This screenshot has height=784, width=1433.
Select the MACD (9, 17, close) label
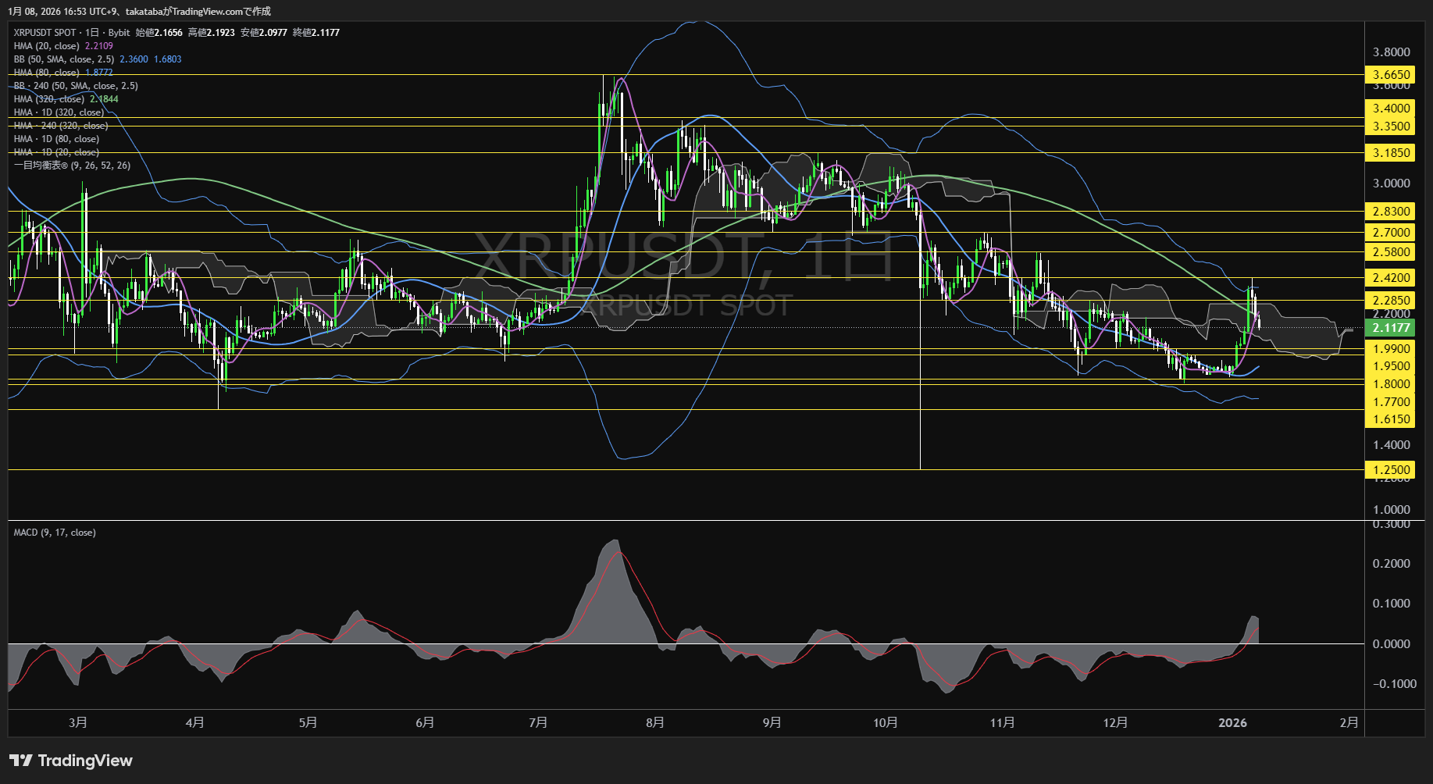pyautogui.click(x=55, y=533)
